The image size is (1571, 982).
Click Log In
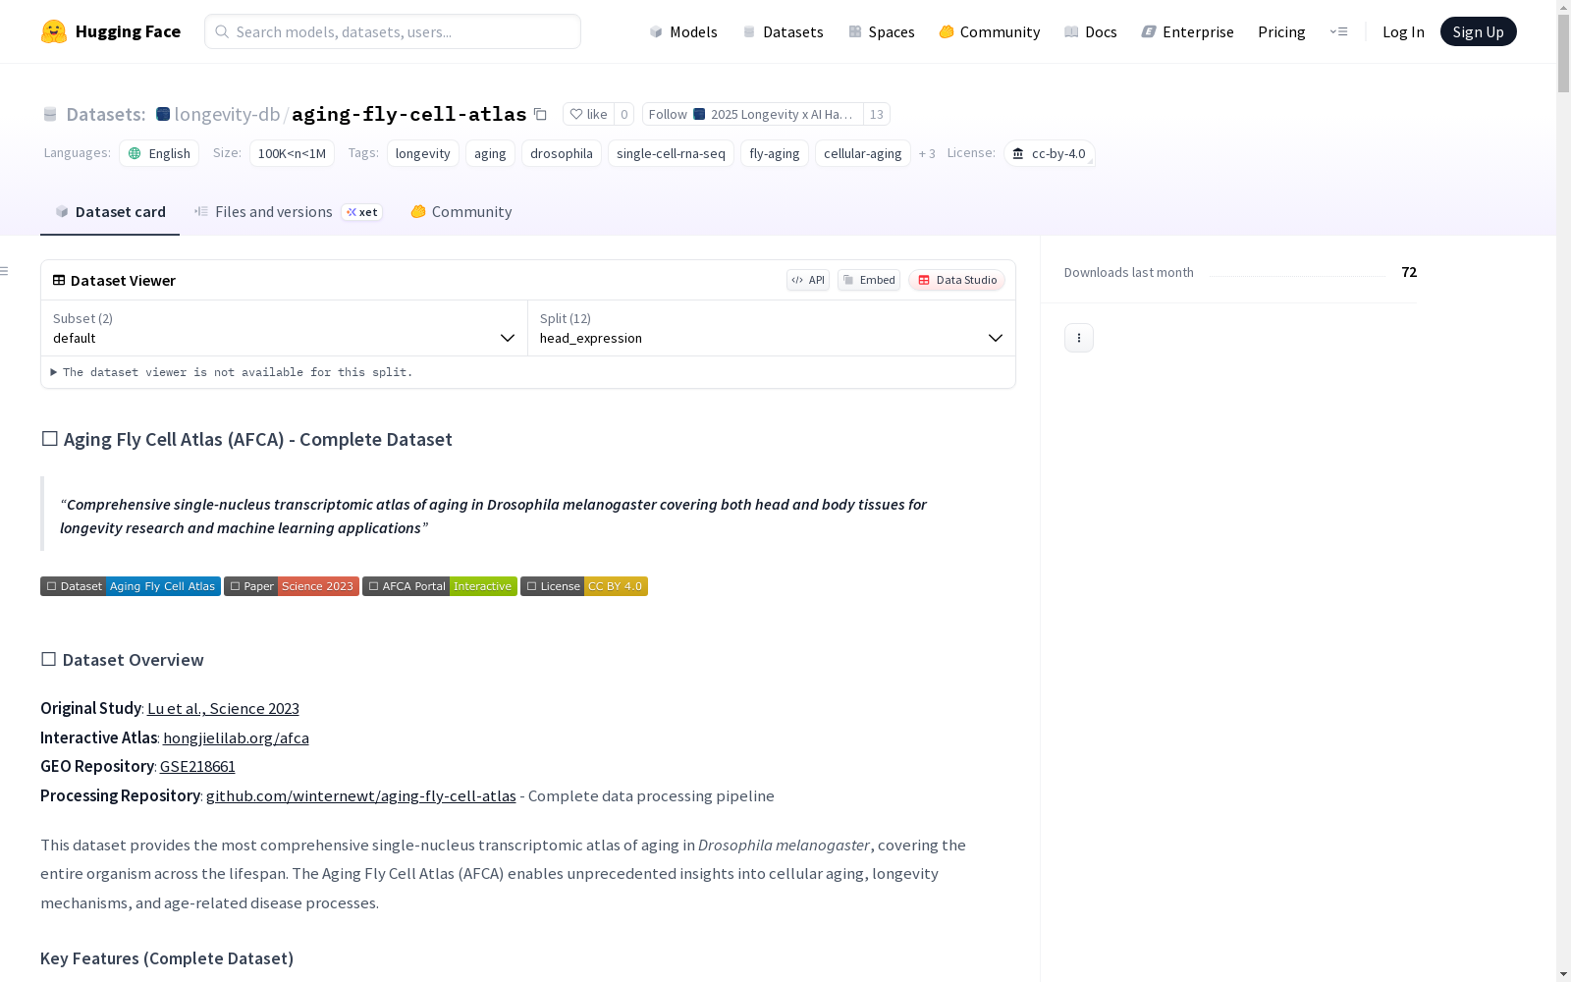tap(1403, 31)
